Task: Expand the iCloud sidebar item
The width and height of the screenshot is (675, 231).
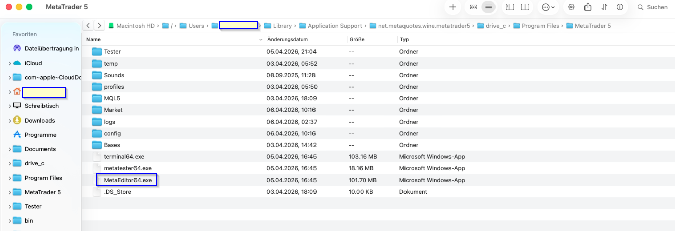Action: pos(10,63)
